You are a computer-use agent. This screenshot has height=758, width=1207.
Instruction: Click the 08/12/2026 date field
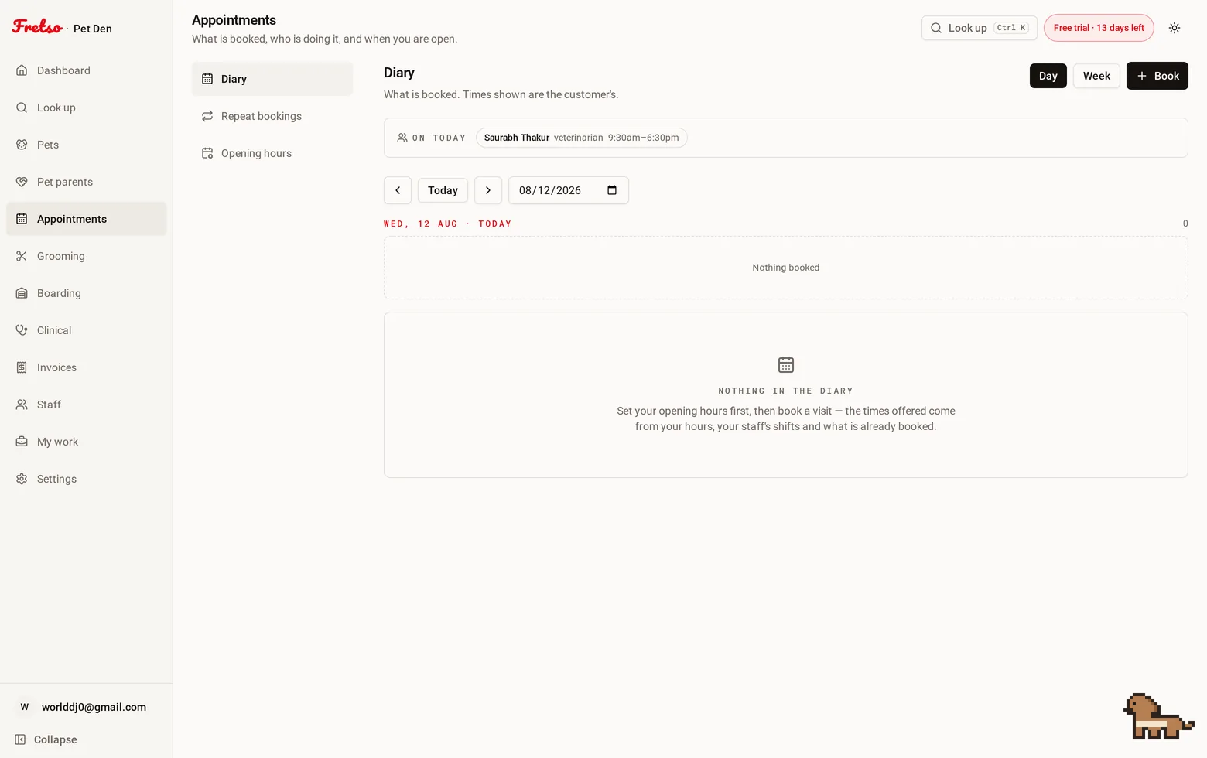coord(569,190)
